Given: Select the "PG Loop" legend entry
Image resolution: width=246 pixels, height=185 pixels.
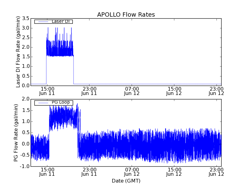Looking at the screenshot, I should coord(60,102).
